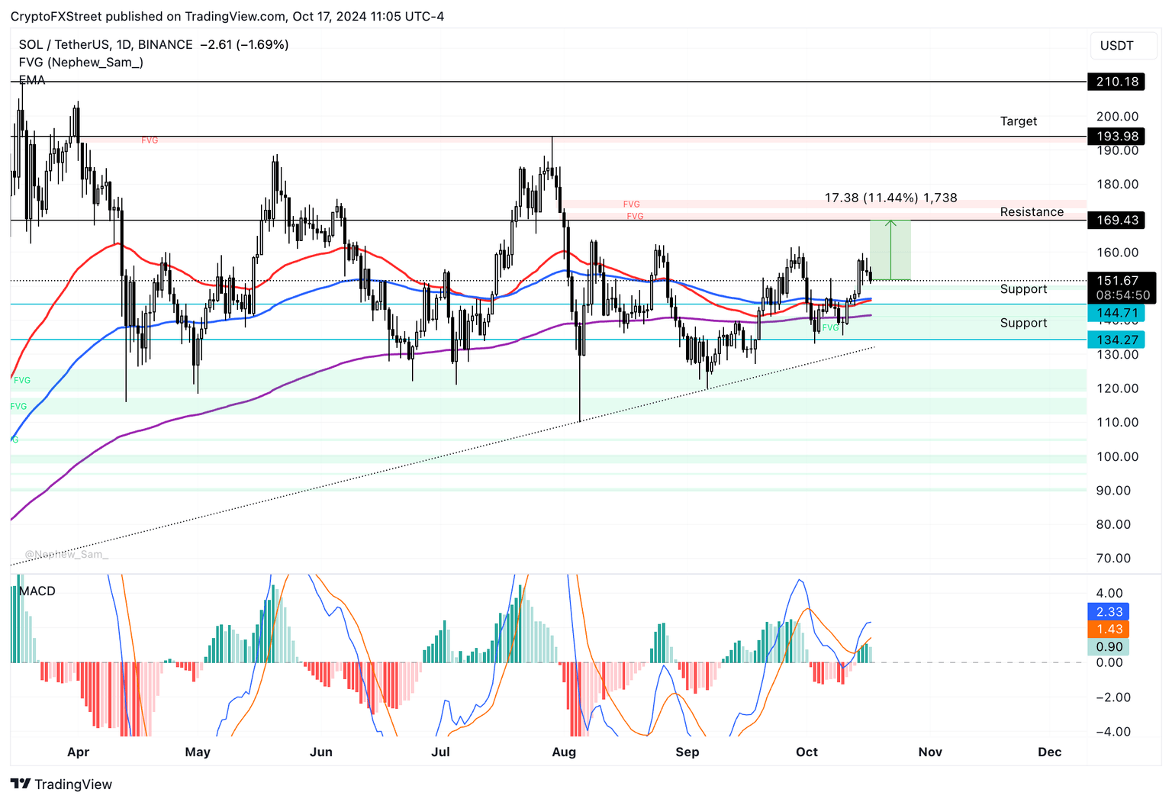1172x802 pixels.
Task: Click the TradingView logo icon
Action: pos(21,784)
